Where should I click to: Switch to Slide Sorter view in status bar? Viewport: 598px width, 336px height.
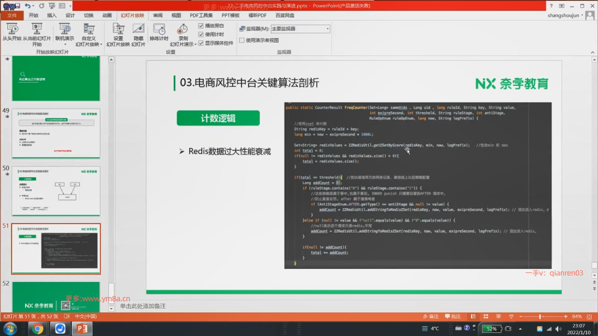point(486,316)
